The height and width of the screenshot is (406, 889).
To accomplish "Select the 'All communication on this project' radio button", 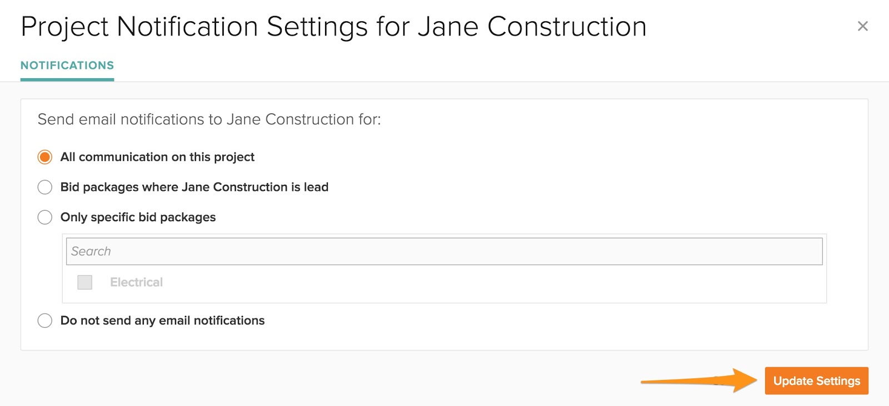I will pyautogui.click(x=45, y=157).
